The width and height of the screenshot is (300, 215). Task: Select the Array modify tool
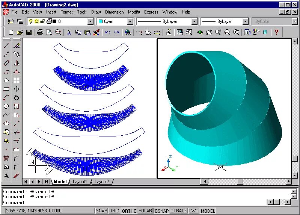pyautogui.click(x=17, y=80)
